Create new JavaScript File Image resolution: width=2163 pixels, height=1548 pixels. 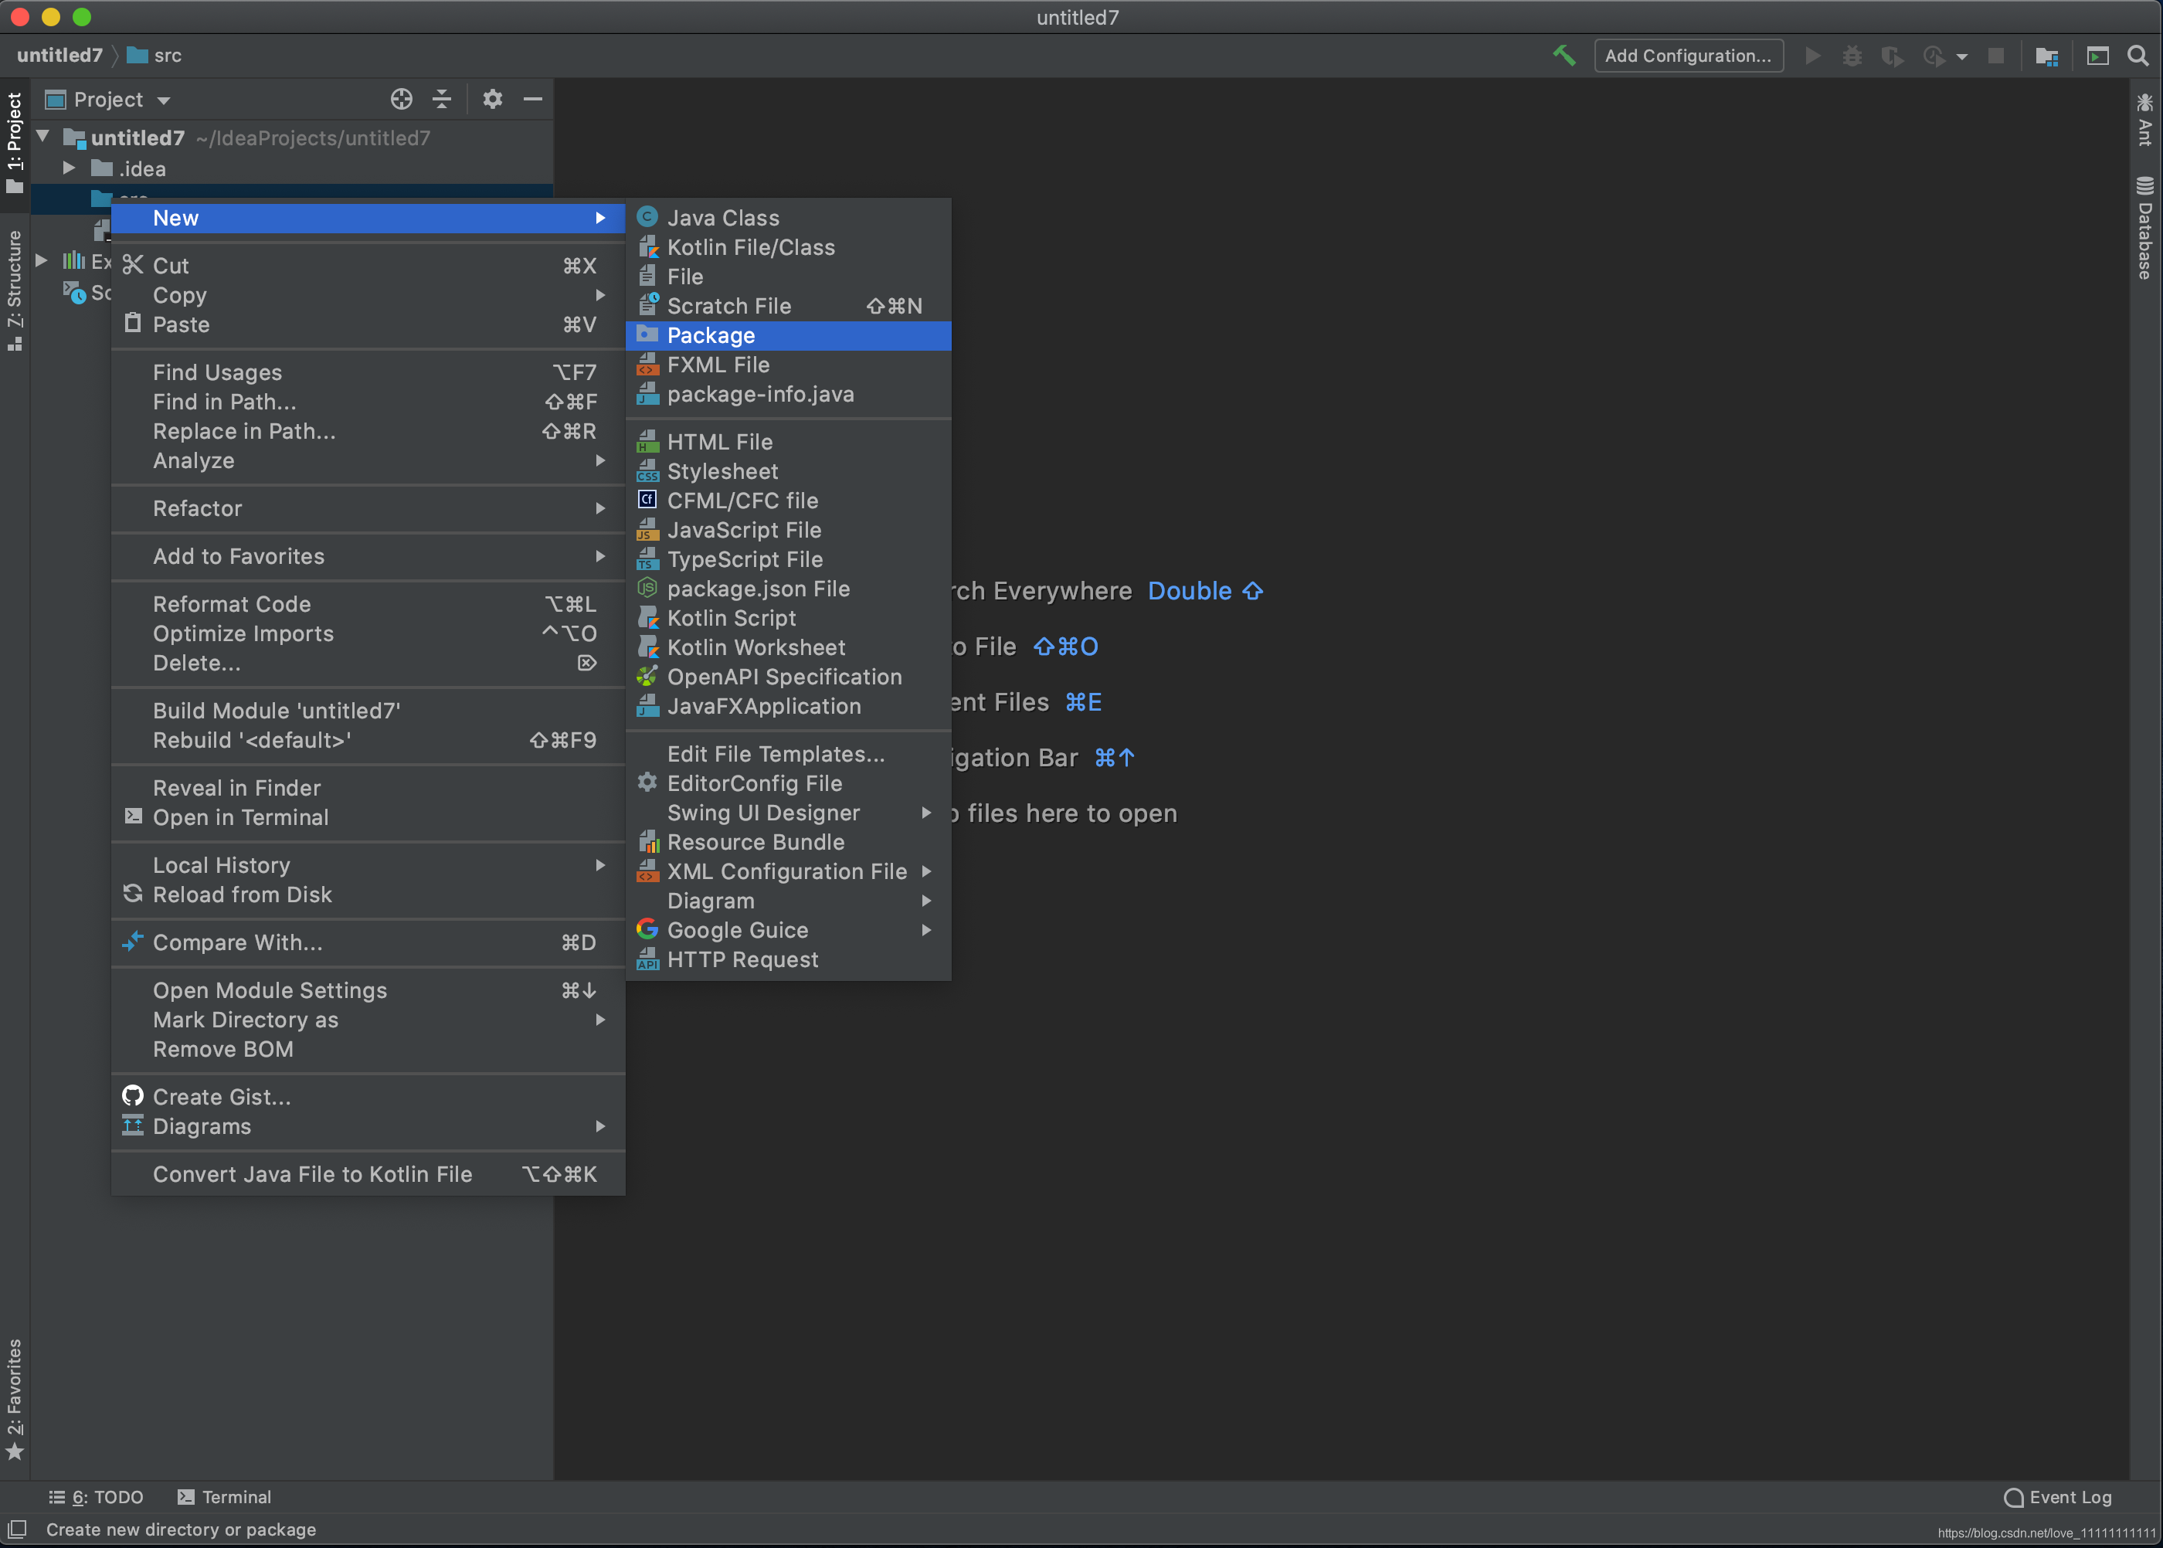787,531
